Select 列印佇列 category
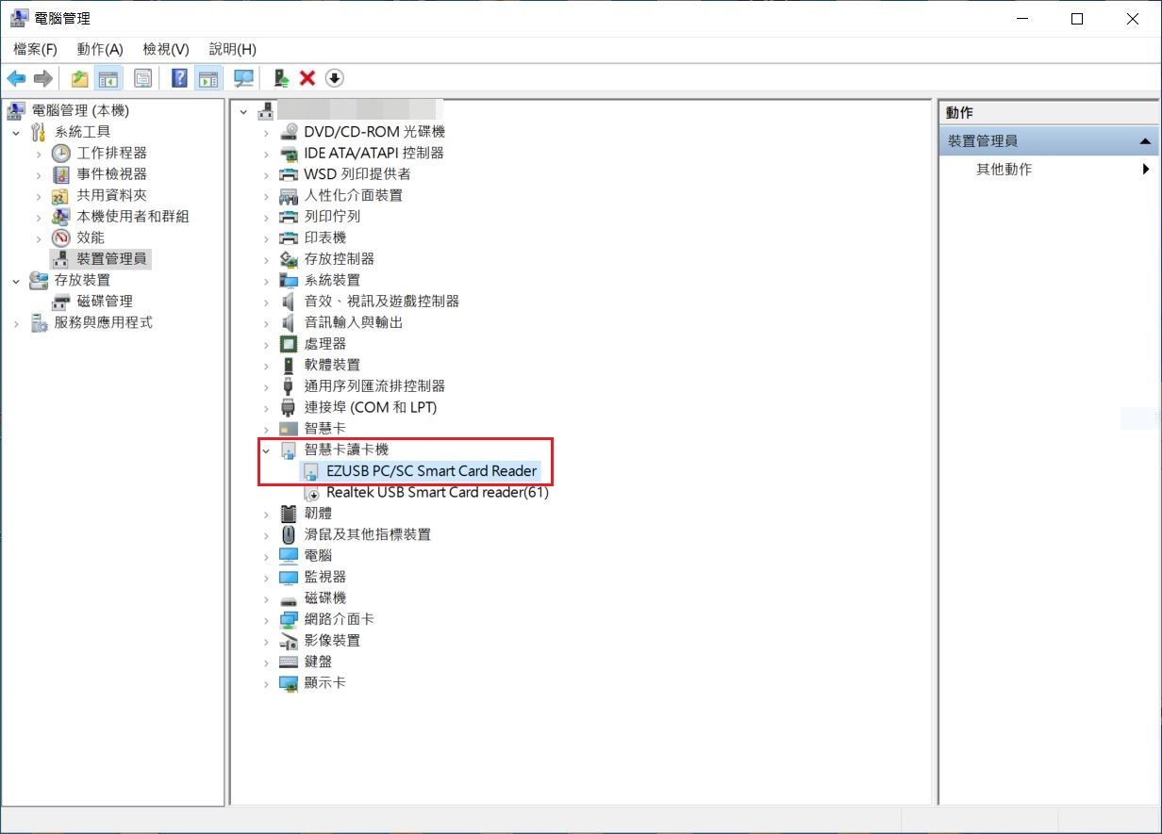The image size is (1162, 834). point(332,216)
